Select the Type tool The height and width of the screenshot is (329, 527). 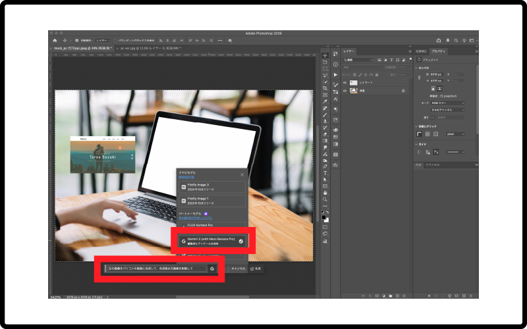pyautogui.click(x=325, y=172)
